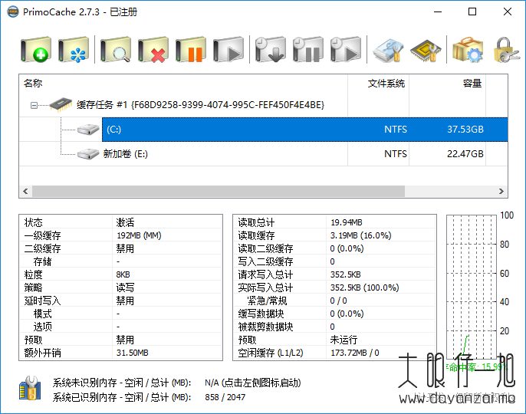Click the 3.19MB (16.0%) cached read value
Image resolution: width=526 pixels, height=414 pixels.
(x=360, y=235)
